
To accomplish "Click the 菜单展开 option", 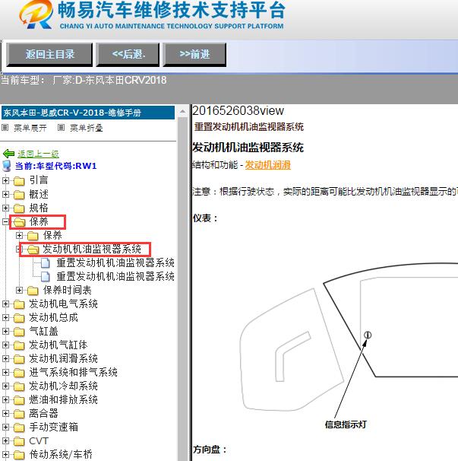I will [30, 128].
